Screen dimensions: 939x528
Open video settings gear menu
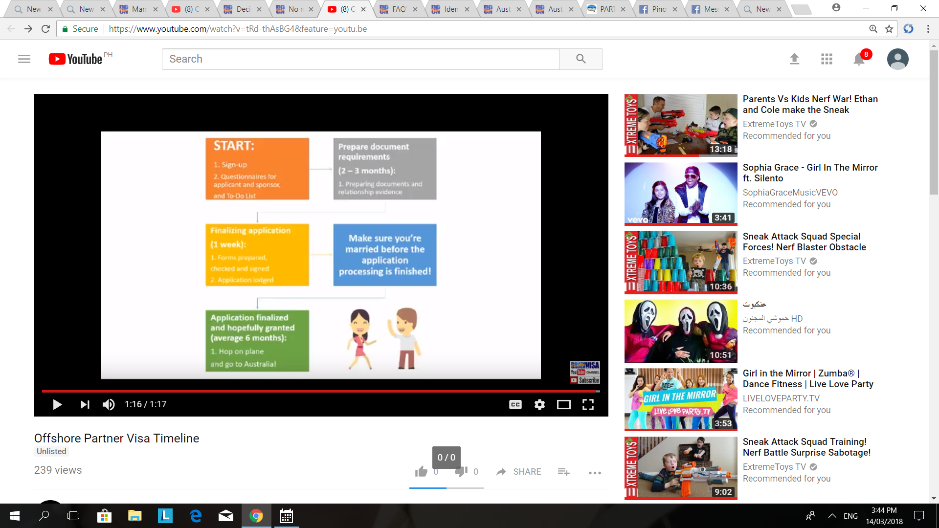pos(539,405)
